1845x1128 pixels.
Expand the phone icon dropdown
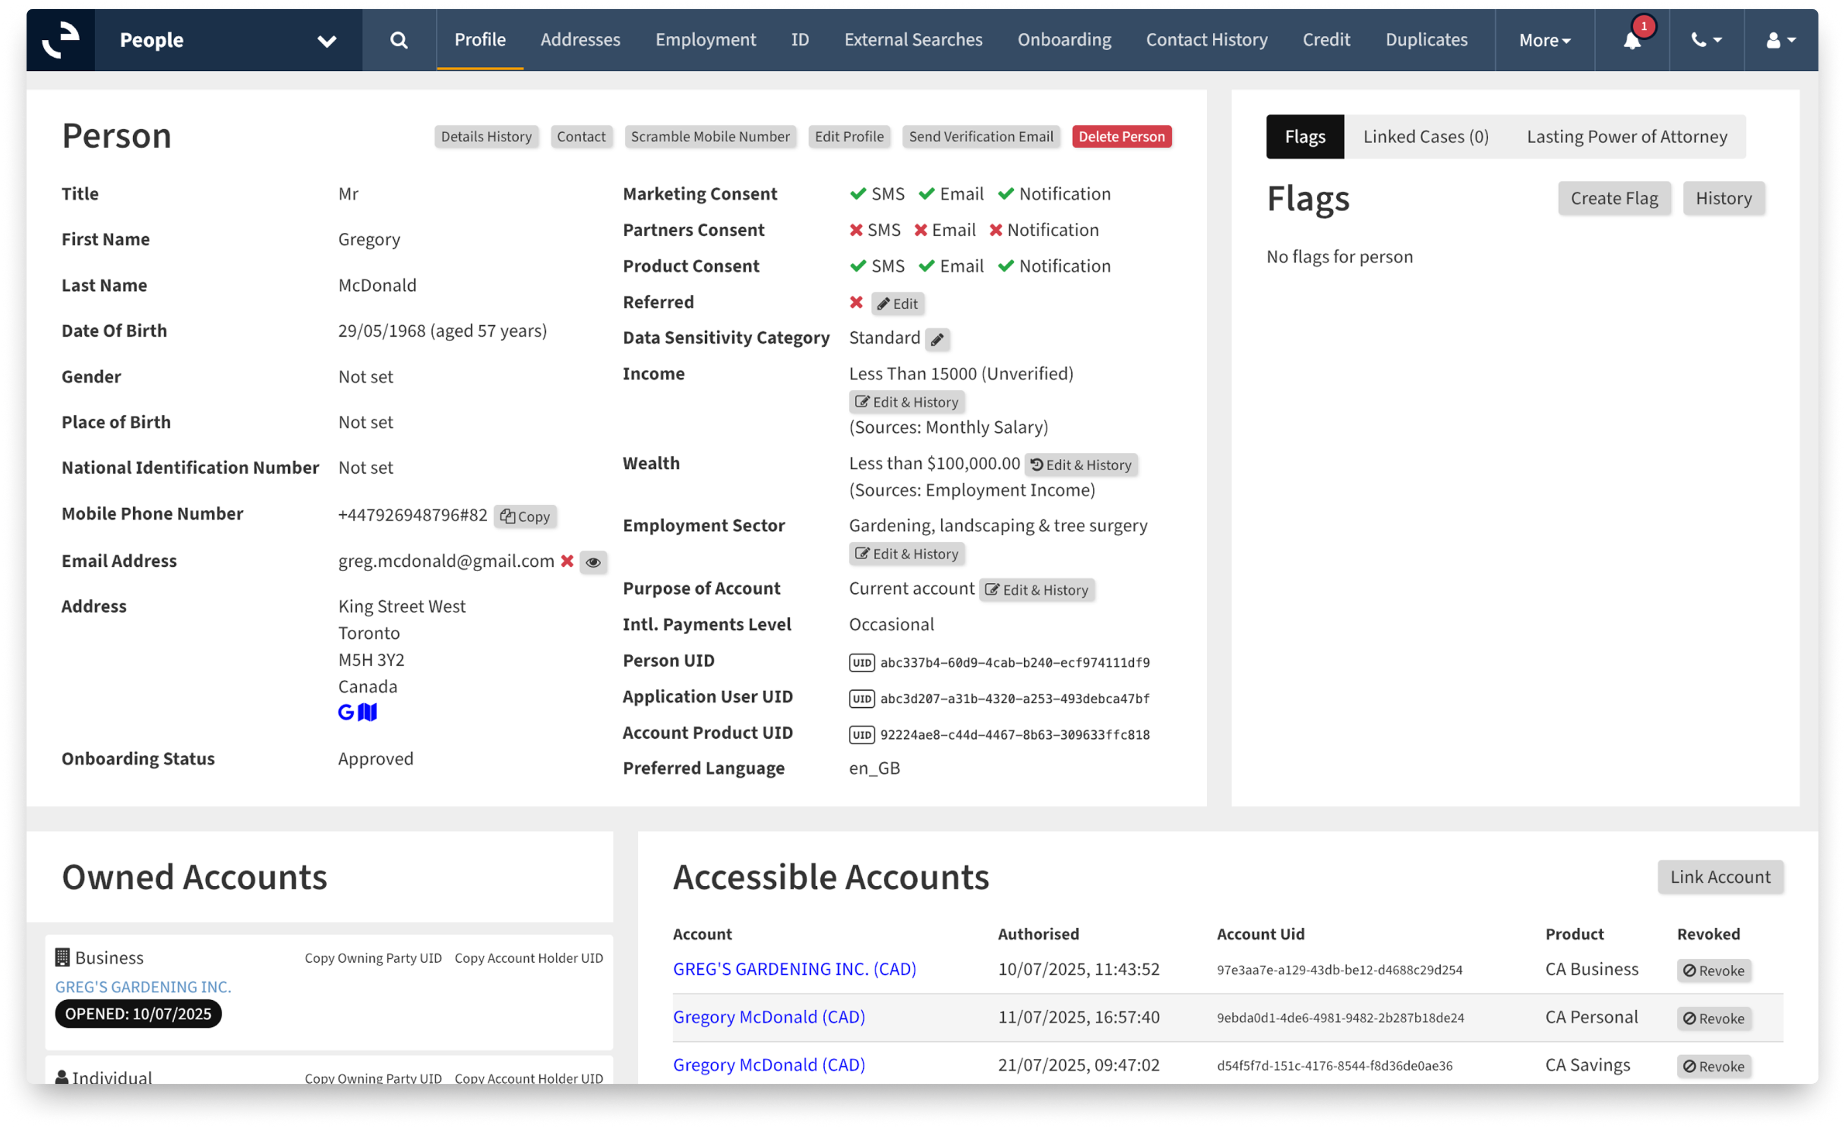click(1706, 40)
